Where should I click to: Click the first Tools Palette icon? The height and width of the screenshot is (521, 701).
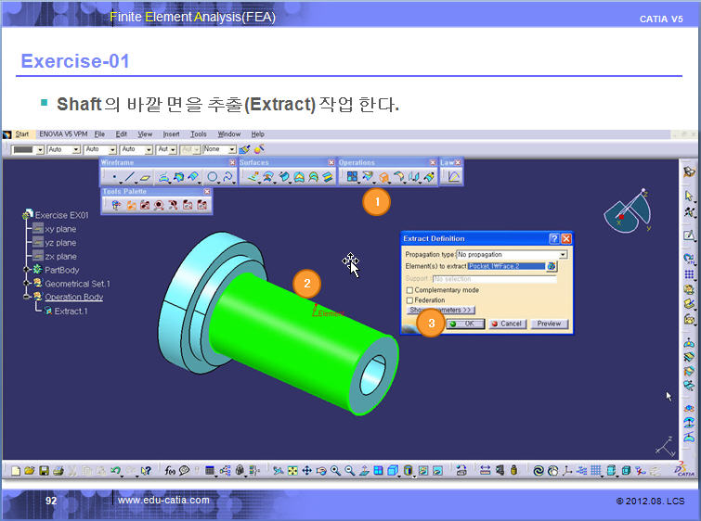116,205
